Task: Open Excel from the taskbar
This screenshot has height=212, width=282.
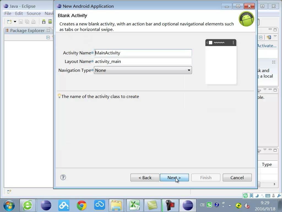Action: click(x=134, y=205)
